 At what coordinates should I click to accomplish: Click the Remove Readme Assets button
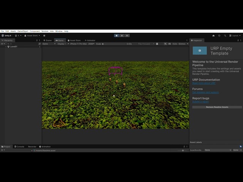(x=217, y=107)
